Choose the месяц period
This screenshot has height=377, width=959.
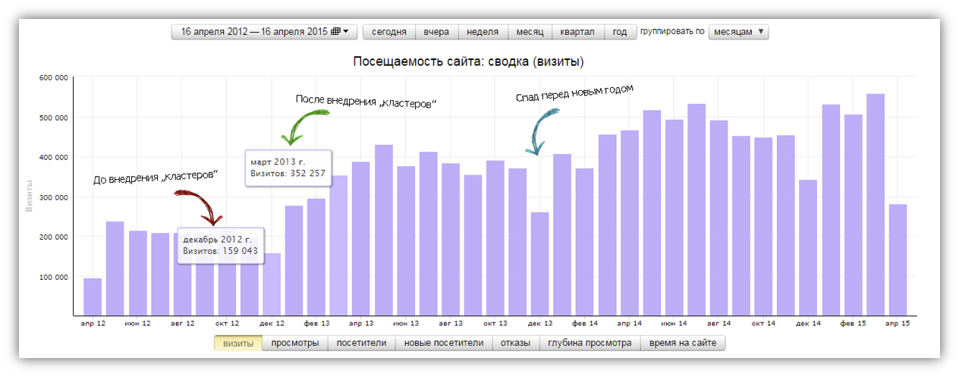[x=530, y=32]
